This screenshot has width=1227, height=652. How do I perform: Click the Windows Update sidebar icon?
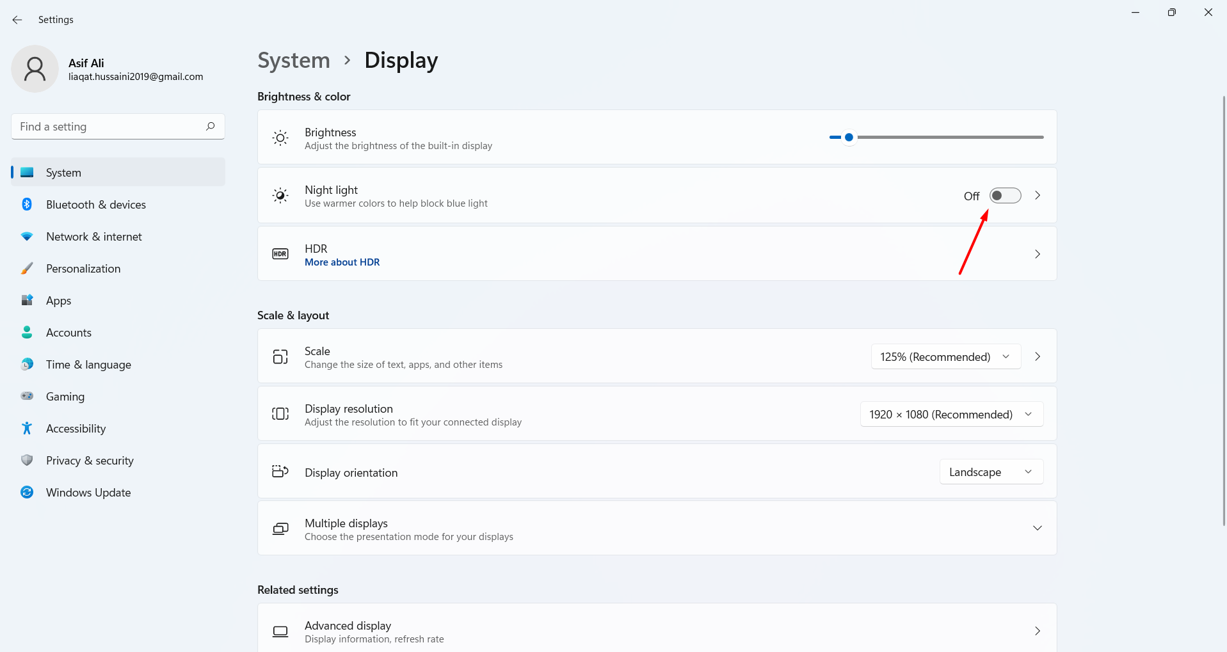(27, 492)
